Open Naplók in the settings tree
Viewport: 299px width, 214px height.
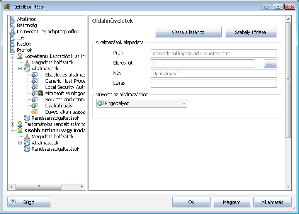[x=24, y=44]
